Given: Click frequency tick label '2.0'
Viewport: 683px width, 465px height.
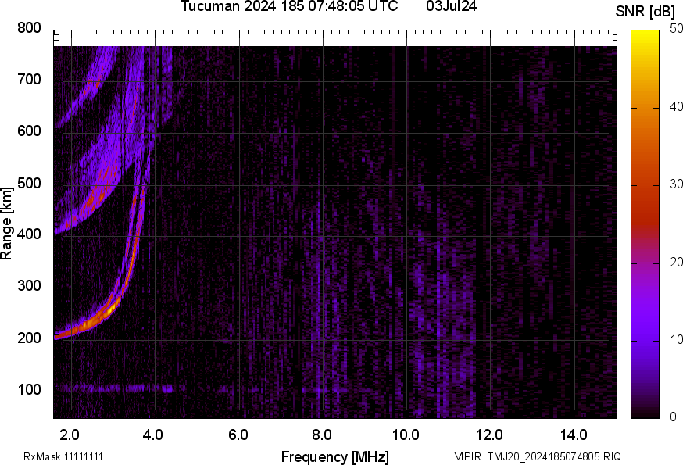Looking at the screenshot, I should click(x=70, y=435).
